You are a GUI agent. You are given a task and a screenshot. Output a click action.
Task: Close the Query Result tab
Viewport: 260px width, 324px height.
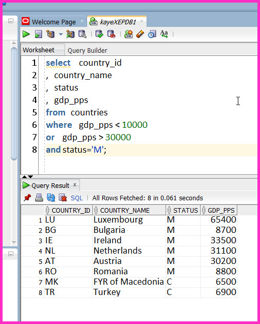[x=75, y=185]
